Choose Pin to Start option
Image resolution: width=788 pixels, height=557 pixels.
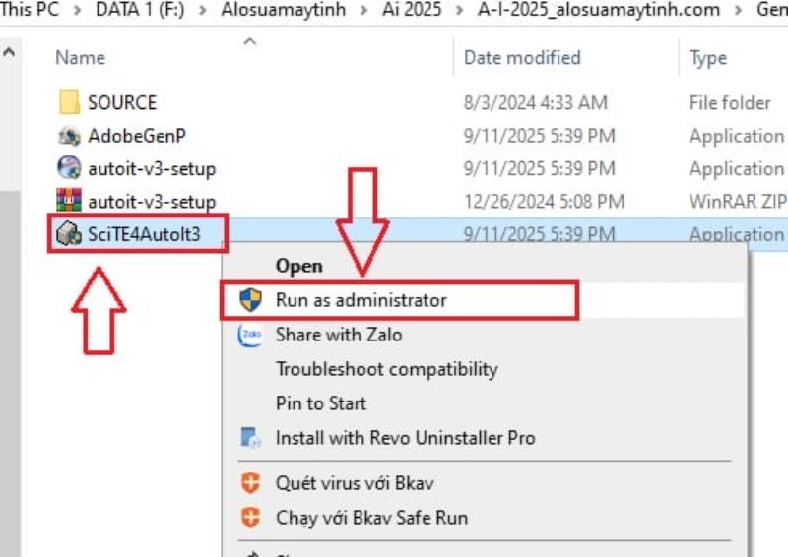[320, 403]
